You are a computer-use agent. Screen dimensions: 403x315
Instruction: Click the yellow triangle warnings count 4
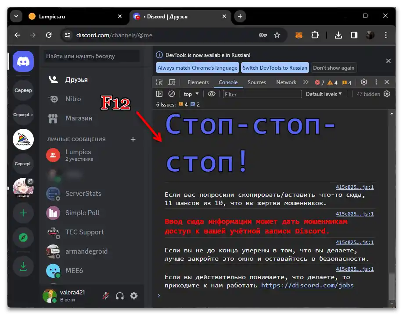(x=332, y=82)
